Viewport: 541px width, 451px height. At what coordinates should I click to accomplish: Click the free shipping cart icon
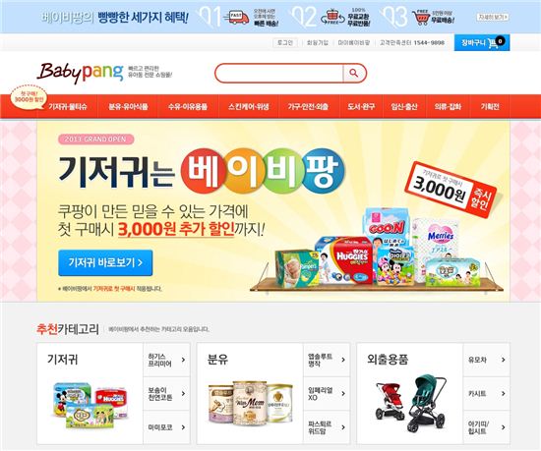pos(421,18)
